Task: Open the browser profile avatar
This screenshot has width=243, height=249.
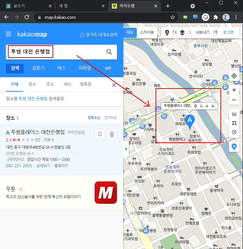Action: pyautogui.click(x=226, y=17)
